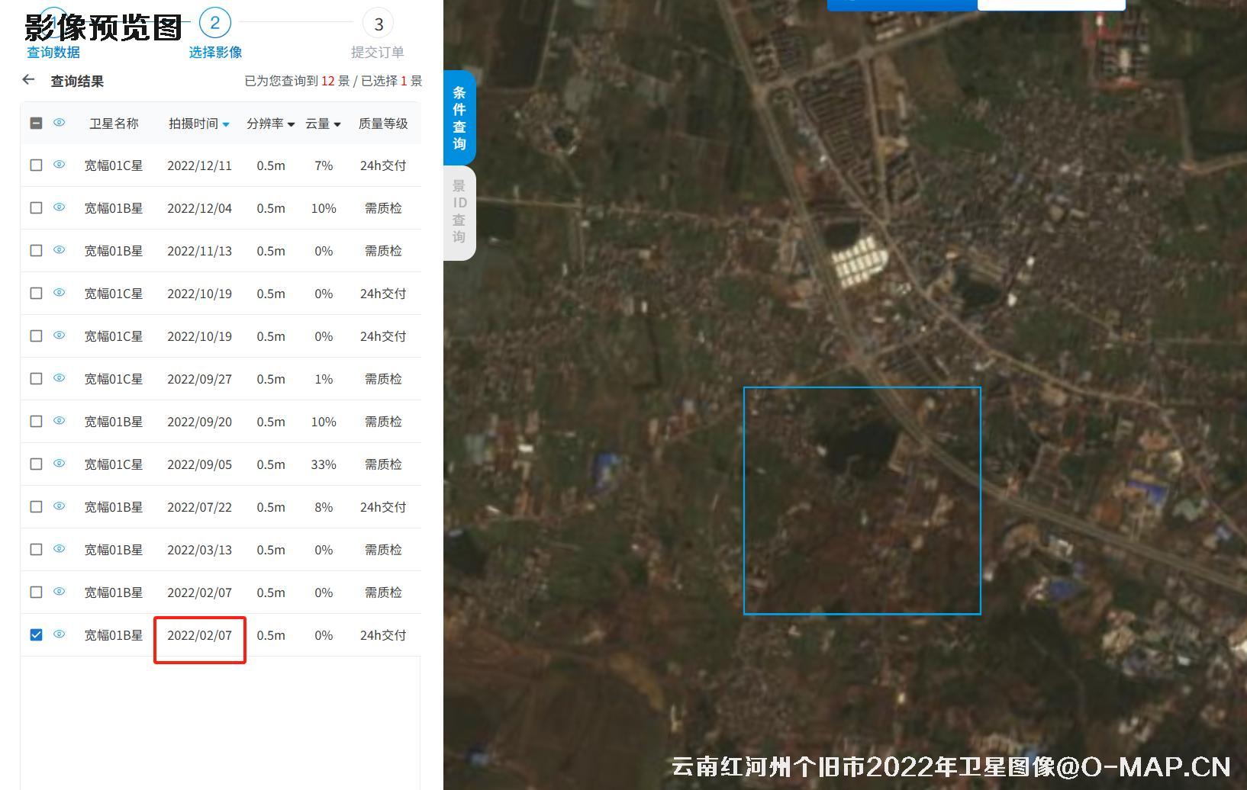
Task: Open the 分辨率 filter dropdown
Action: (292, 124)
